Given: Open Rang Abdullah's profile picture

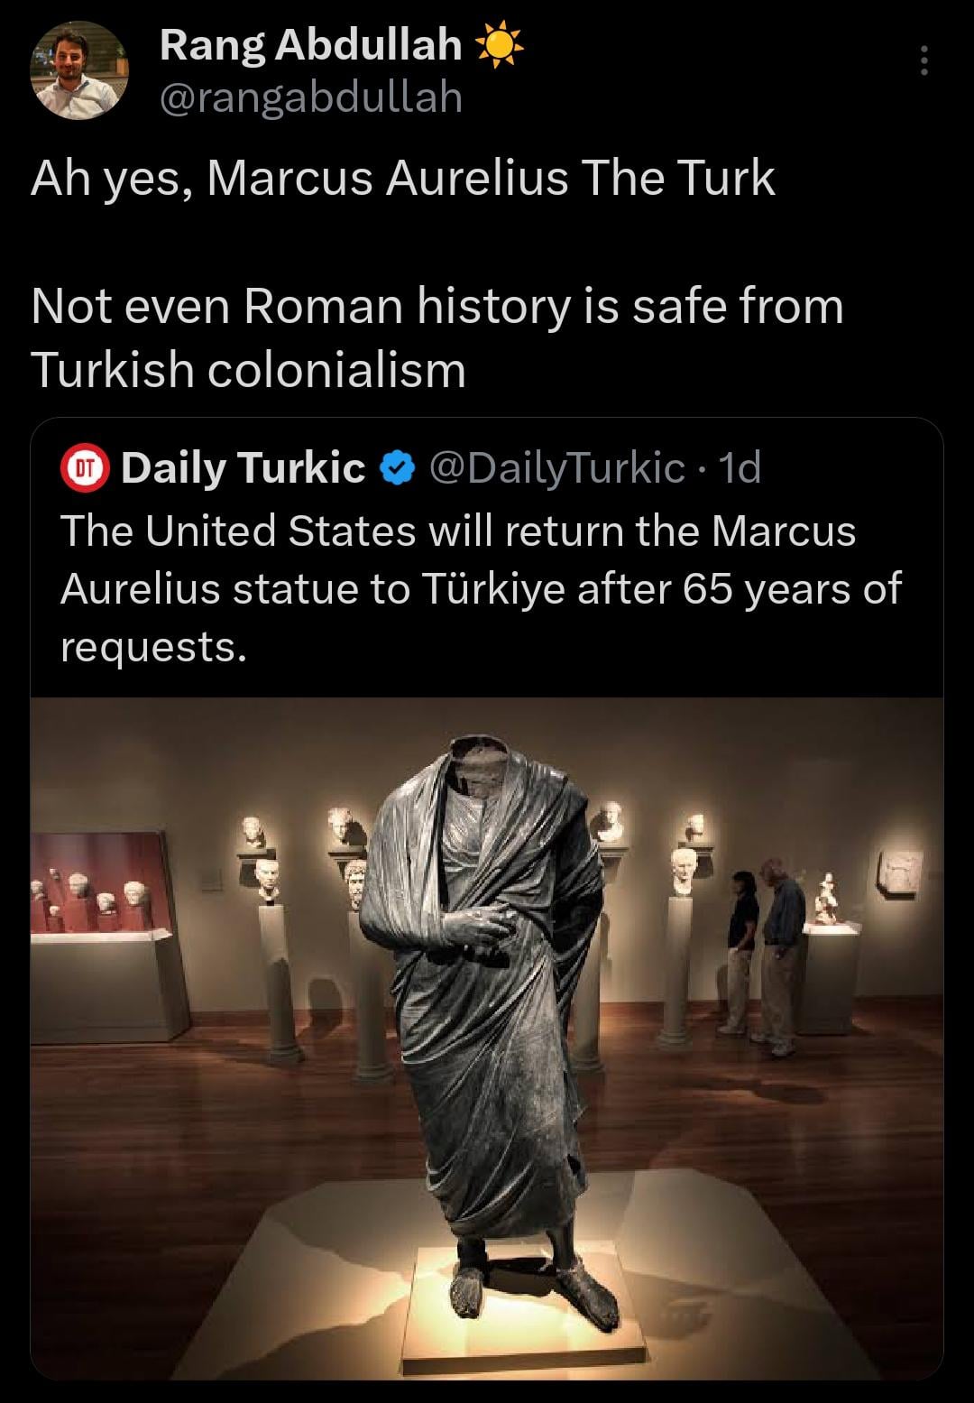Looking at the screenshot, I should point(79,70).
